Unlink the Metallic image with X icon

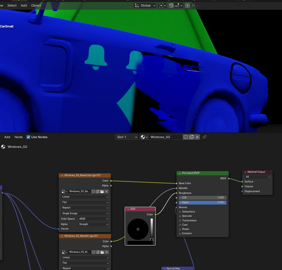pyautogui.click(x=107, y=252)
